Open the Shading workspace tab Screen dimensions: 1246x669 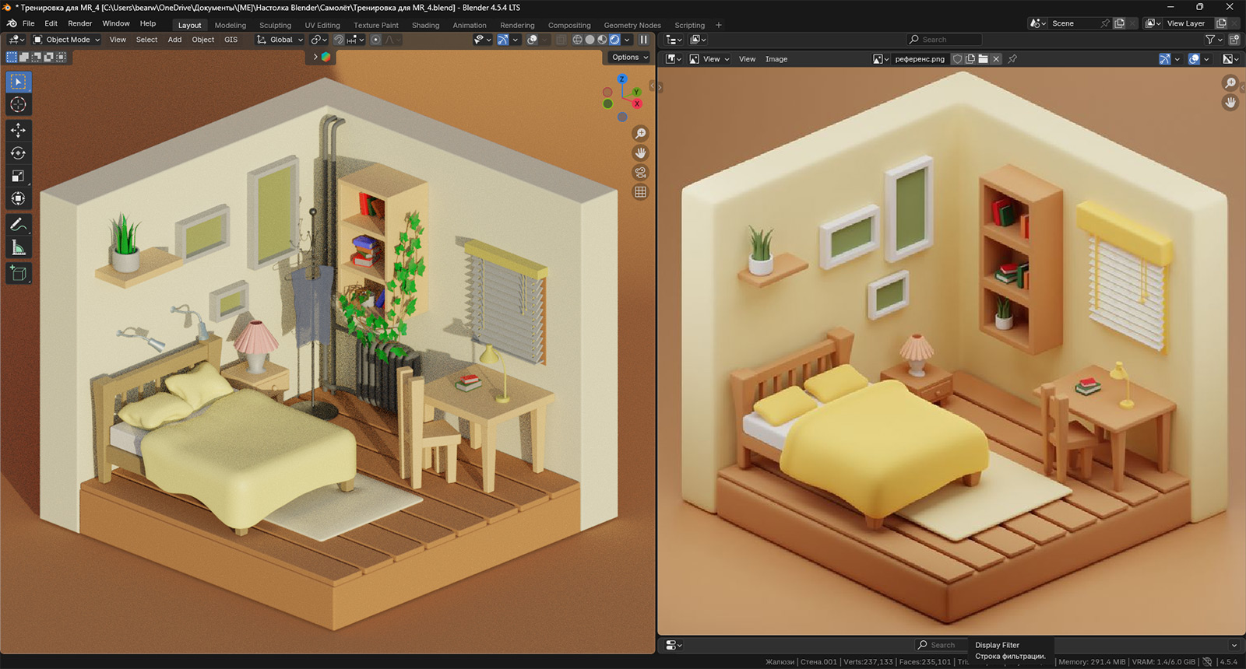[425, 25]
